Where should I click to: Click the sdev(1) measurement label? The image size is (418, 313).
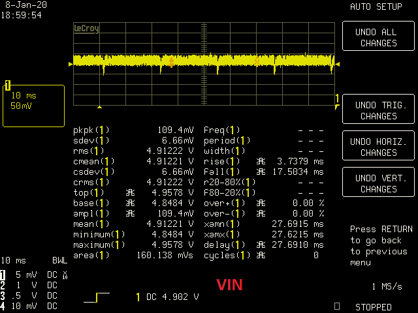click(91, 141)
